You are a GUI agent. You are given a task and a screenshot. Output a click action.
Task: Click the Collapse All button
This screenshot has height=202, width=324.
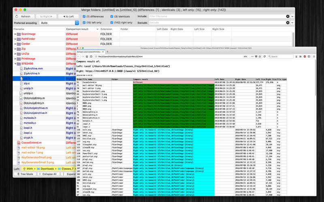coord(49,174)
